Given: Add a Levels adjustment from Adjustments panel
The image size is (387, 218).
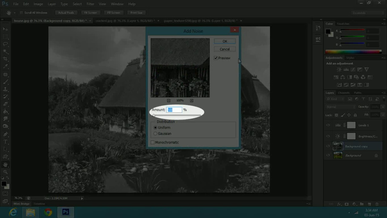Looking at the screenshot, I should (x=346, y=69).
